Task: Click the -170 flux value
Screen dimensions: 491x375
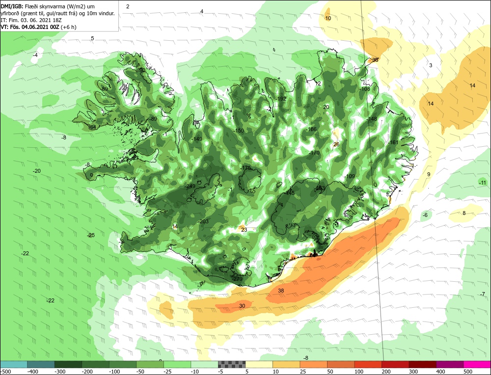Action: coord(314,153)
